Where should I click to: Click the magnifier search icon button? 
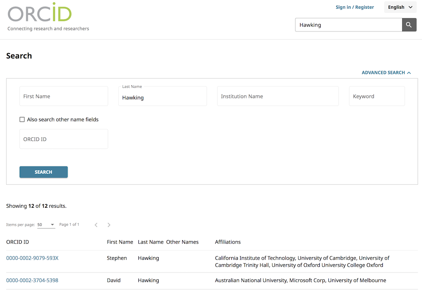coord(409,25)
